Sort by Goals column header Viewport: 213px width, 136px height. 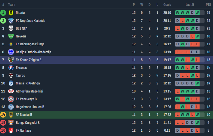tap(167, 5)
